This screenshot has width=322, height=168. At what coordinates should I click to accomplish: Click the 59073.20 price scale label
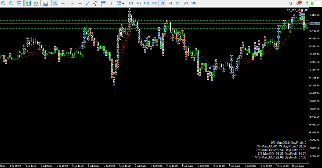click(x=314, y=133)
